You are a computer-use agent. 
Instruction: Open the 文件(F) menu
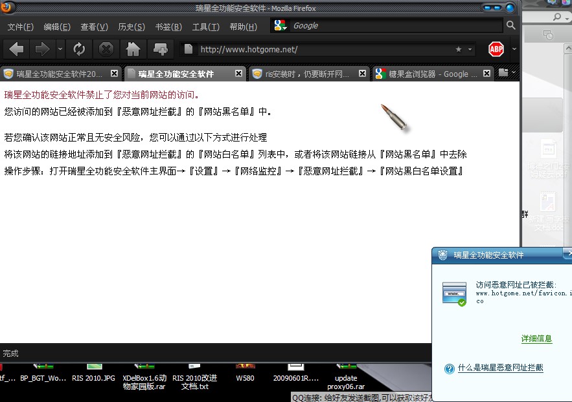pos(21,27)
